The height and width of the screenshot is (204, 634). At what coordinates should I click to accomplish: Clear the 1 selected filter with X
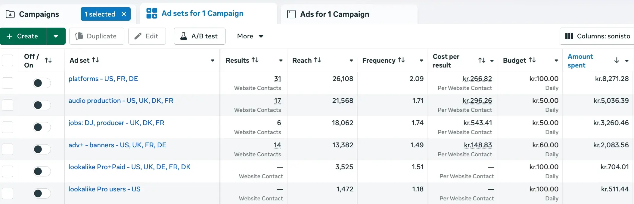[x=124, y=14]
